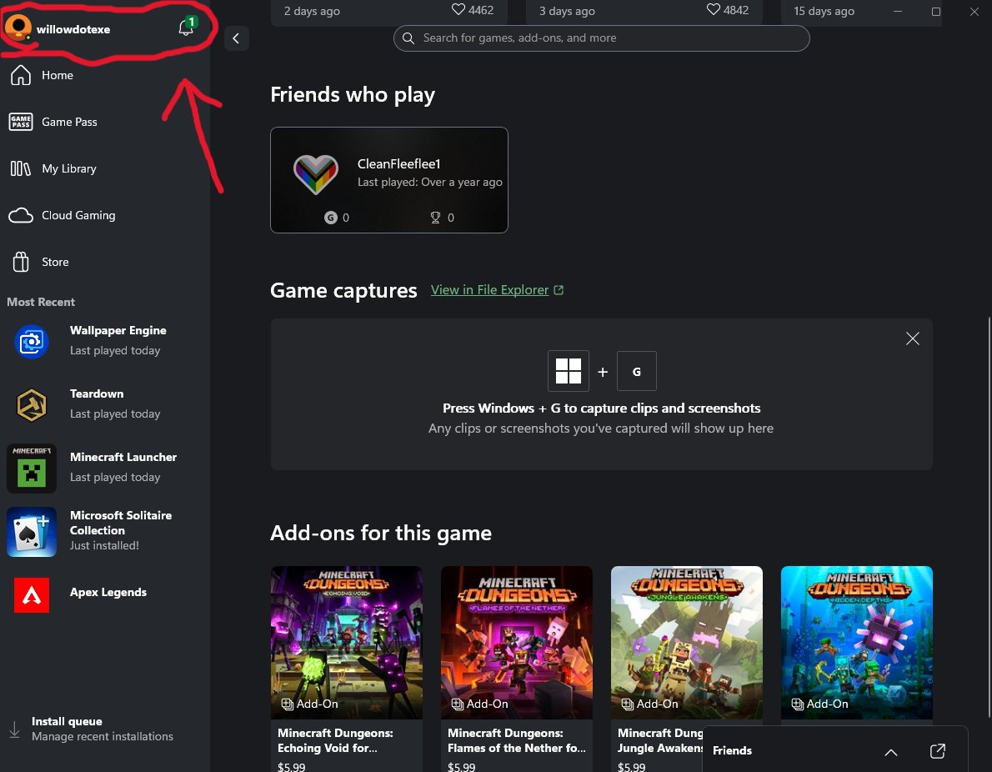Open View in File Explorer link
The width and height of the screenshot is (992, 772).
[x=490, y=289]
